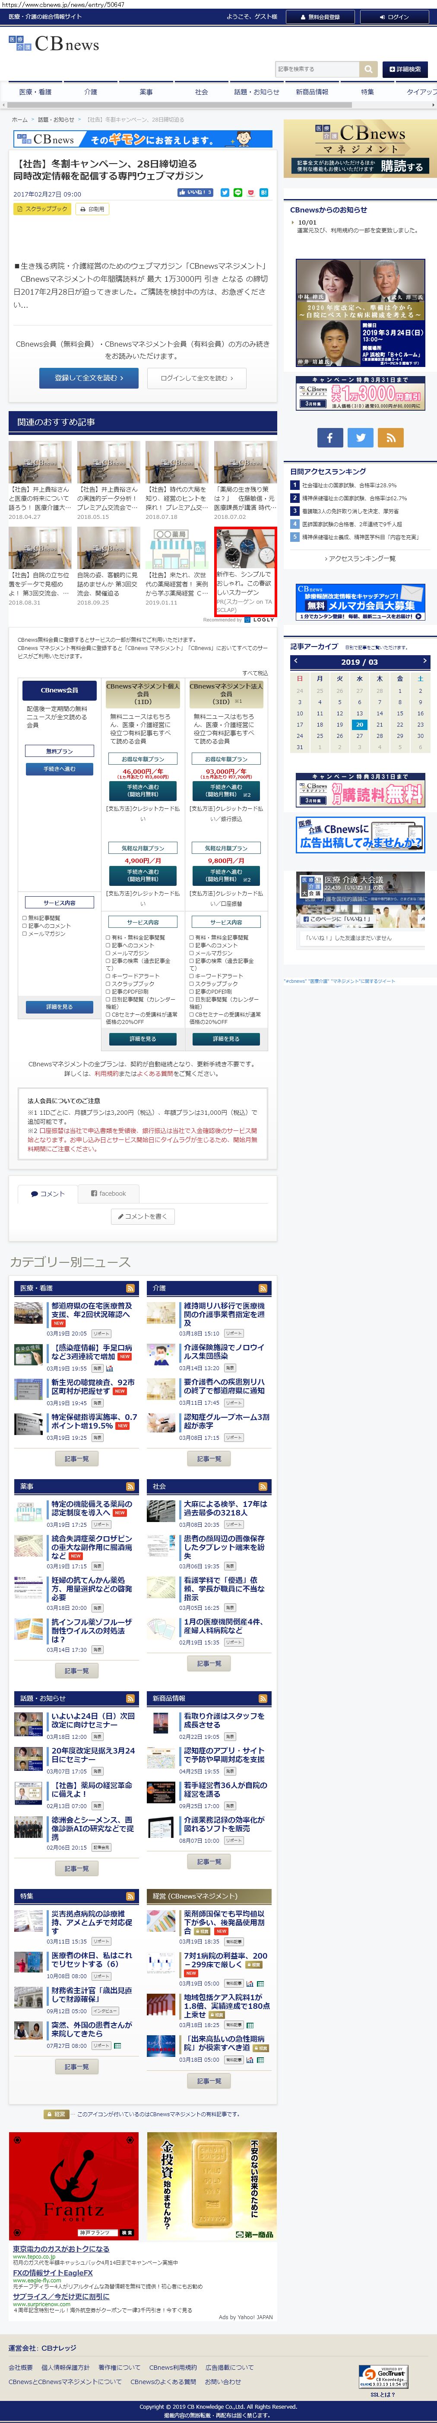Open the 新商品情報 navigation menu item
Image resolution: width=437 pixels, height=2423 pixels.
(311, 92)
